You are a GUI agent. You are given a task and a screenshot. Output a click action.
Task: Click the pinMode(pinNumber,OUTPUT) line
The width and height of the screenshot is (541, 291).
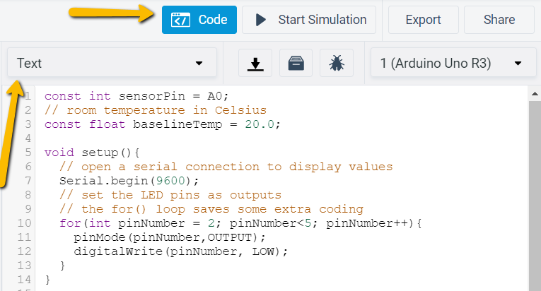point(169,237)
